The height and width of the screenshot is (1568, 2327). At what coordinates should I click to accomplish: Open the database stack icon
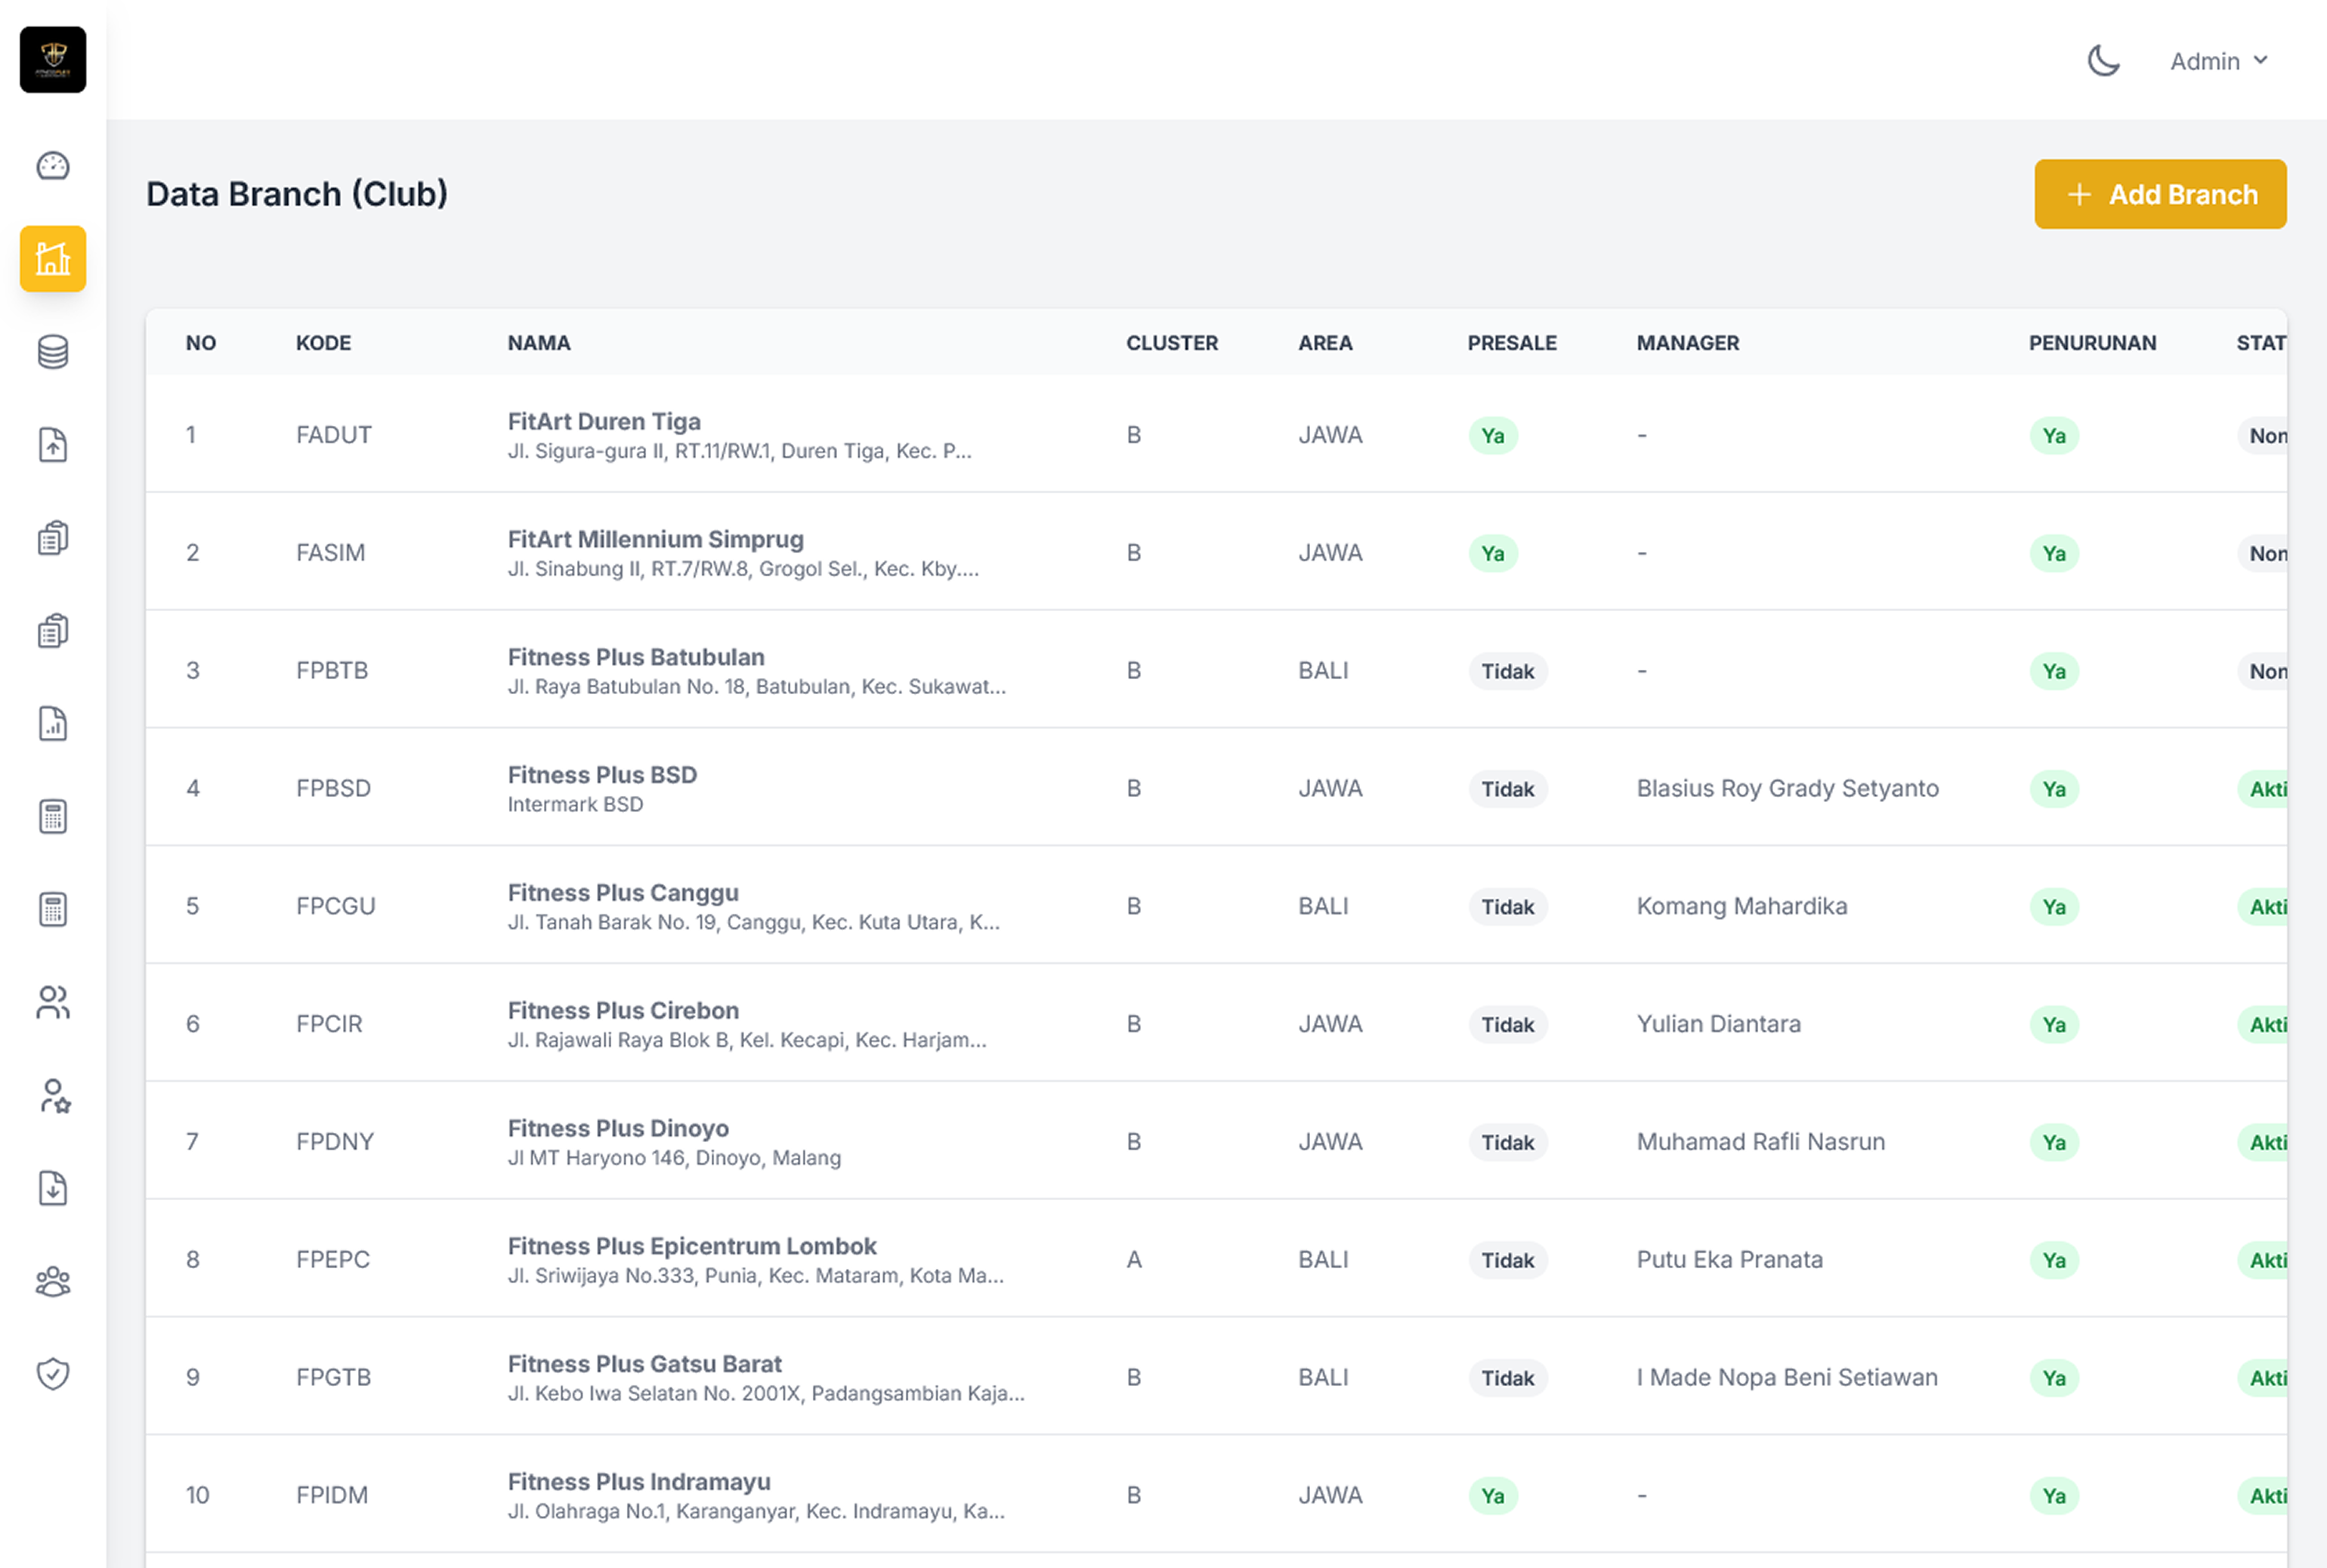(x=53, y=352)
